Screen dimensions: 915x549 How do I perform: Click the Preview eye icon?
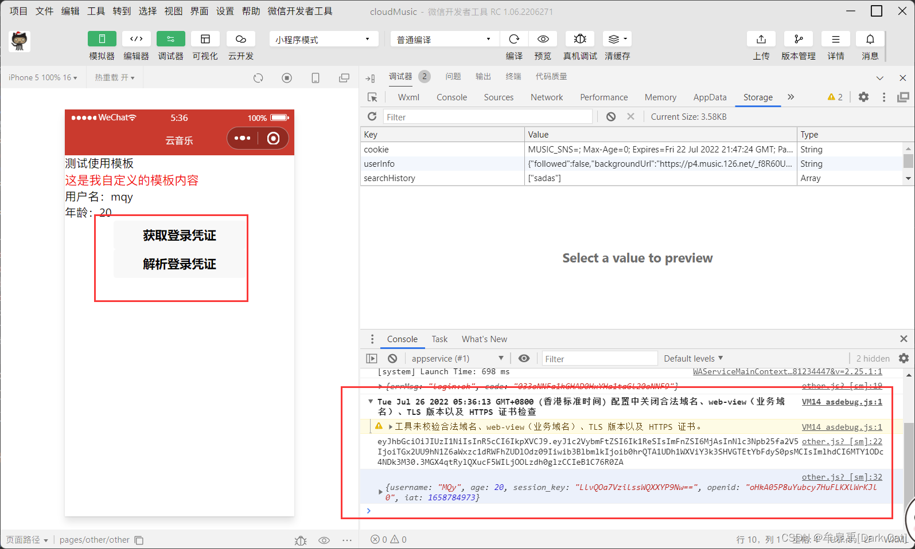point(543,39)
